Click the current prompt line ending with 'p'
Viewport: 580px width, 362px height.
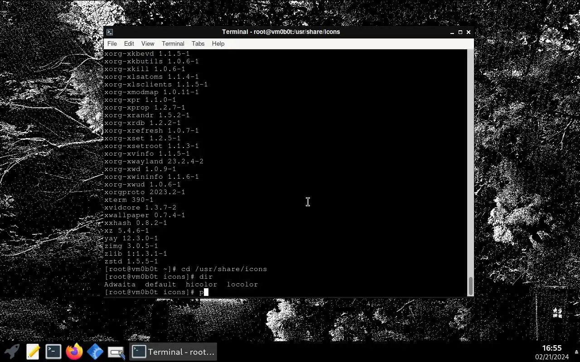point(156,292)
